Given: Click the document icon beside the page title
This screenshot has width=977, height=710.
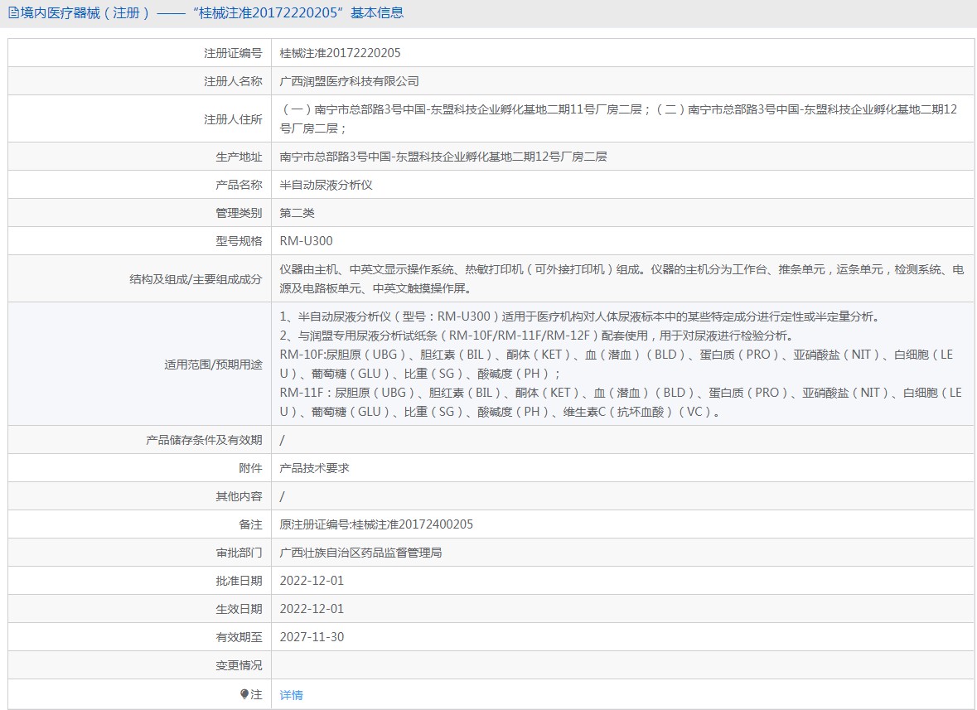Looking at the screenshot, I should pyautogui.click(x=13, y=13).
